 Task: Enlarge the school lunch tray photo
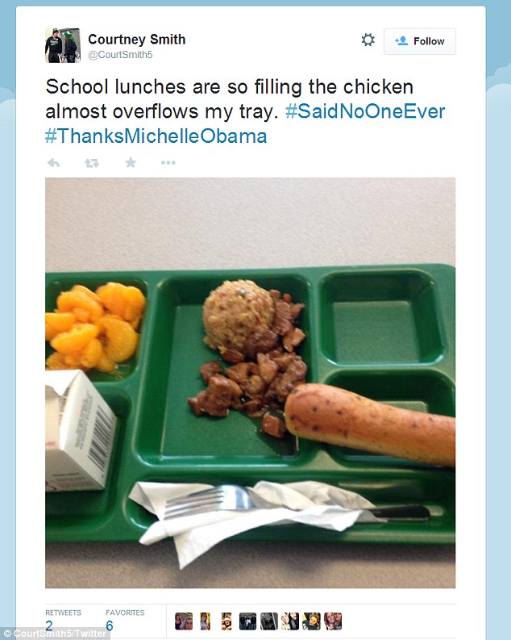[250, 383]
